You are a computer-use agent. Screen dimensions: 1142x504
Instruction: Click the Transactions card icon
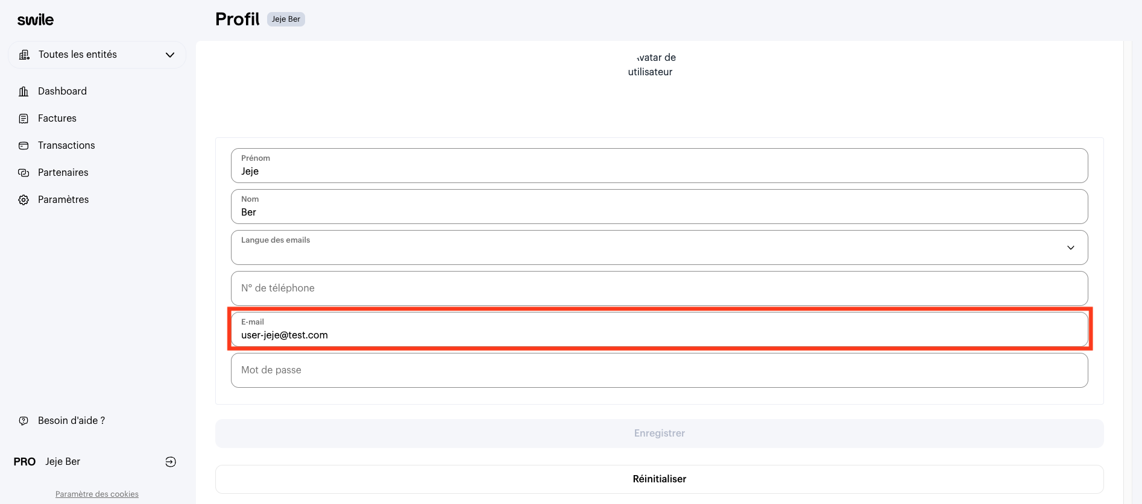[24, 146]
